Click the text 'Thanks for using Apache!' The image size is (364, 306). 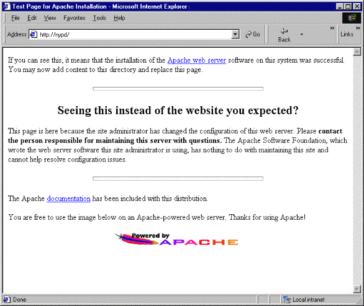click(267, 217)
